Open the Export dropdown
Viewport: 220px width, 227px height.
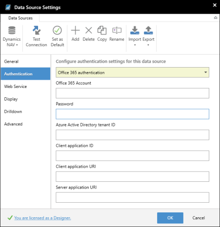(x=148, y=36)
